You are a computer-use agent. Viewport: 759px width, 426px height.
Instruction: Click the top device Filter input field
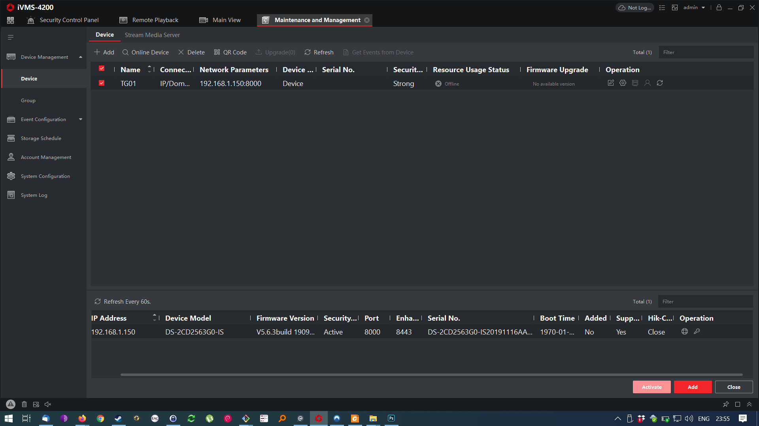coord(706,52)
